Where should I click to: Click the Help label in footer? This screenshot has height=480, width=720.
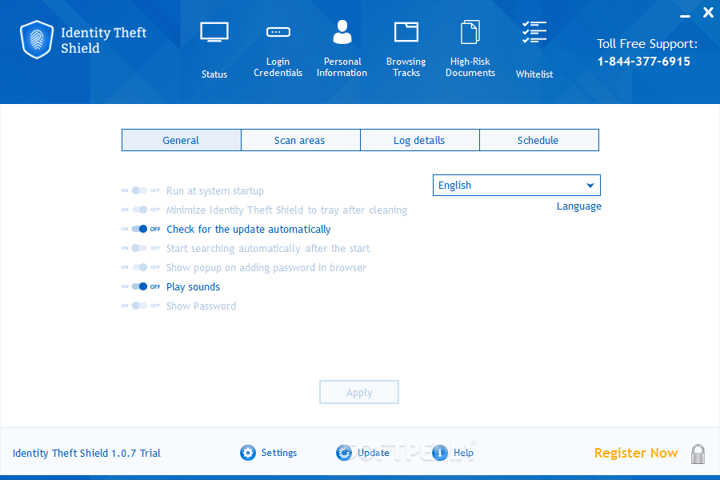pyautogui.click(x=463, y=453)
